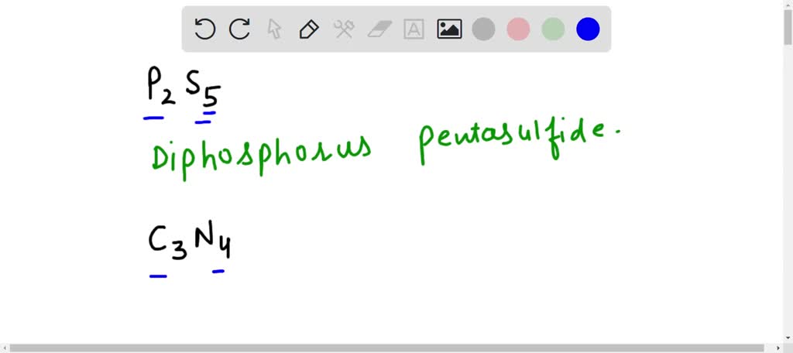Click the redo arrow in the toolbar
Image resolution: width=793 pixels, height=353 pixels.
[239, 29]
